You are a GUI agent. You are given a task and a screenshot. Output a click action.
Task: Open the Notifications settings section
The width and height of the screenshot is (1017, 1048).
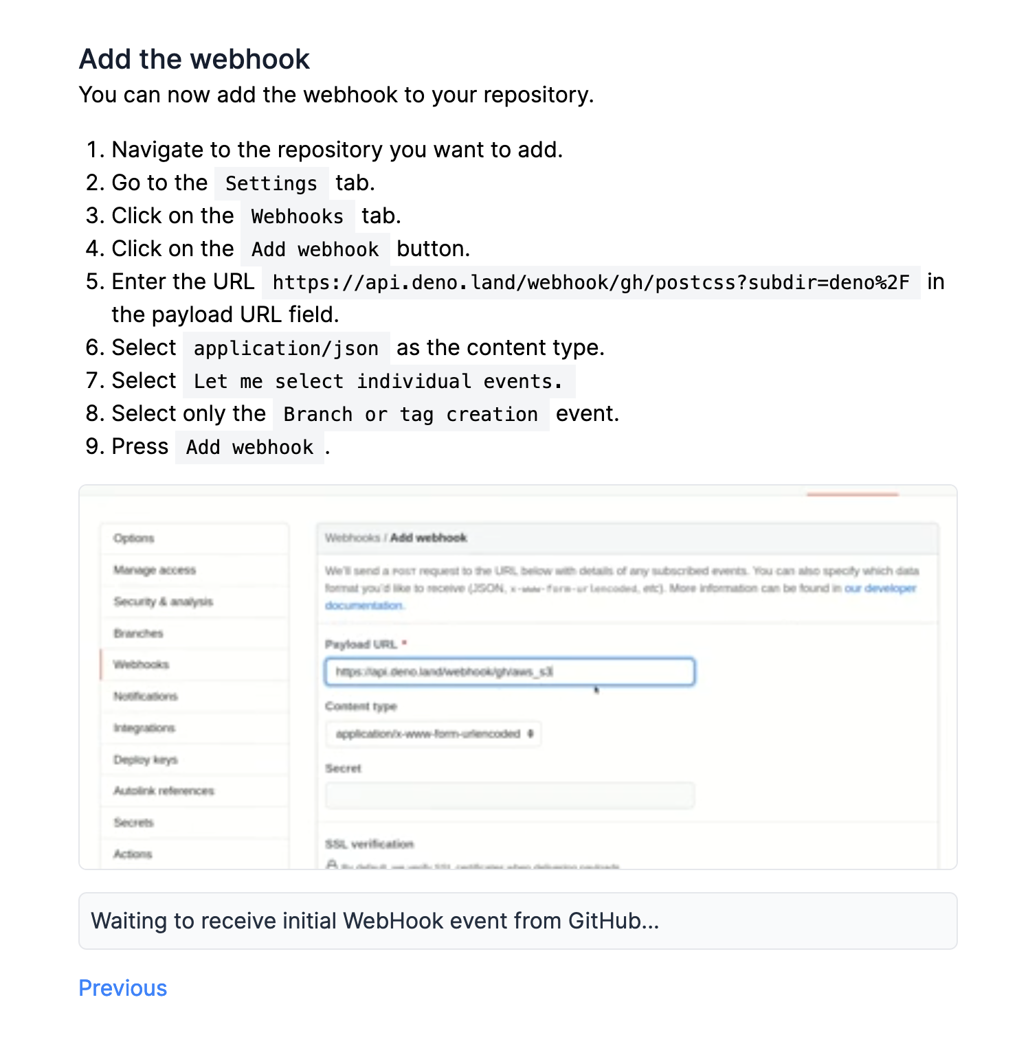pyautogui.click(x=144, y=696)
